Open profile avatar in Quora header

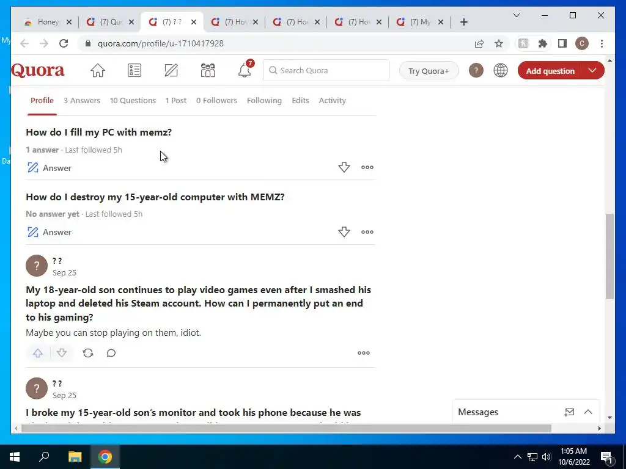click(x=476, y=71)
